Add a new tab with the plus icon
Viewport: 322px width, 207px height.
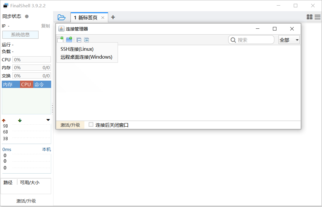(x=113, y=17)
